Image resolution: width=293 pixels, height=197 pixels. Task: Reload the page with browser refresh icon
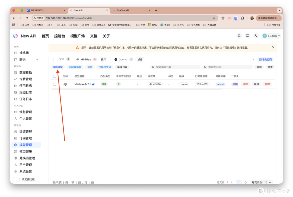tap(27, 18)
